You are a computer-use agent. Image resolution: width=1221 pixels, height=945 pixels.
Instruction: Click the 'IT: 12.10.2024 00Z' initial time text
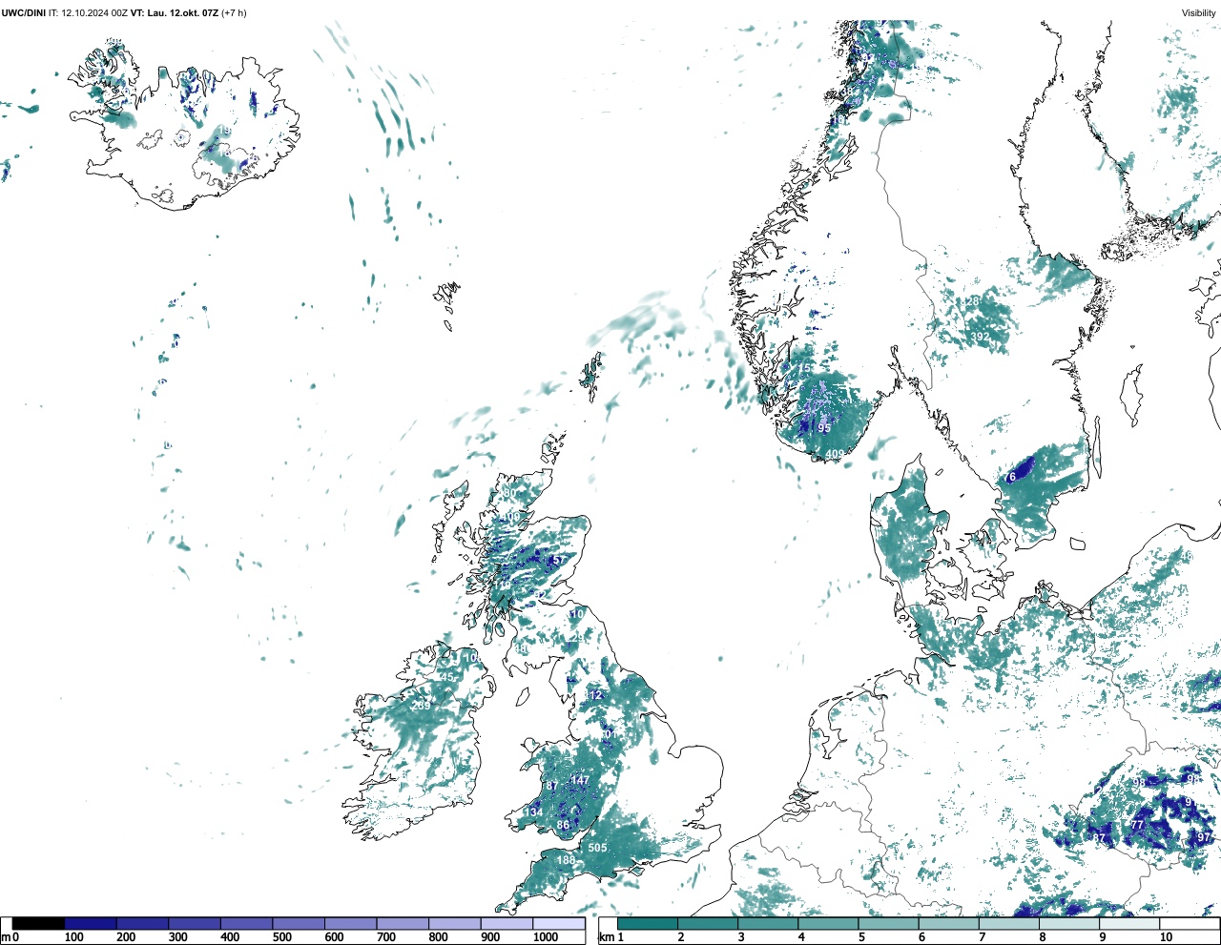click(89, 13)
